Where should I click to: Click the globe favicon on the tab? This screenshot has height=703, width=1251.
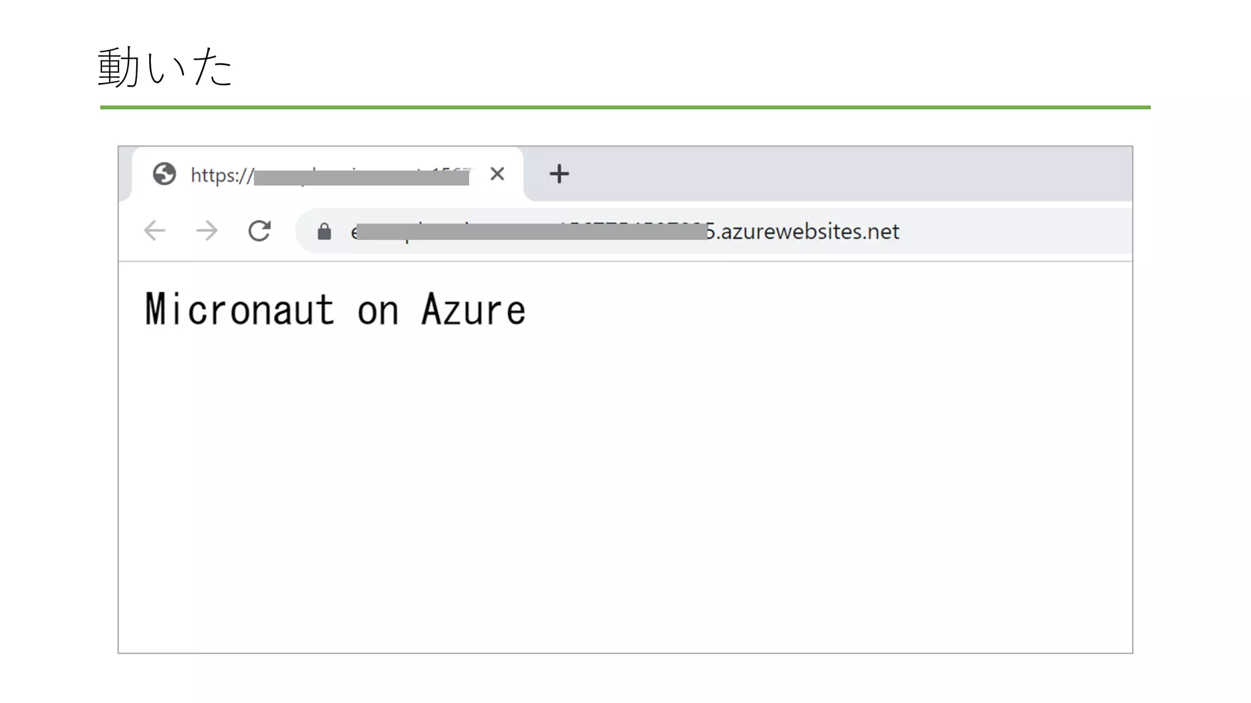pyautogui.click(x=164, y=174)
